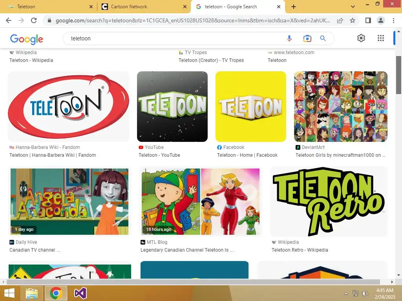Open the Chrome side panel
Screen dimensions: 402x301
[x=368, y=20]
